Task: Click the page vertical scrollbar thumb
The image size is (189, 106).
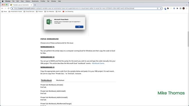Action: [188, 39]
